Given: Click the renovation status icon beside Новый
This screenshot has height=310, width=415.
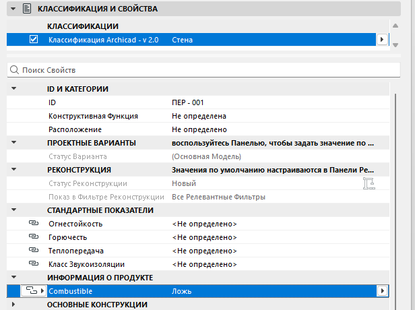Looking at the screenshot, I should [x=369, y=183].
